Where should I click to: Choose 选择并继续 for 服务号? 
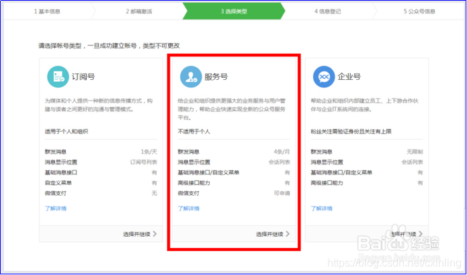[269, 234]
